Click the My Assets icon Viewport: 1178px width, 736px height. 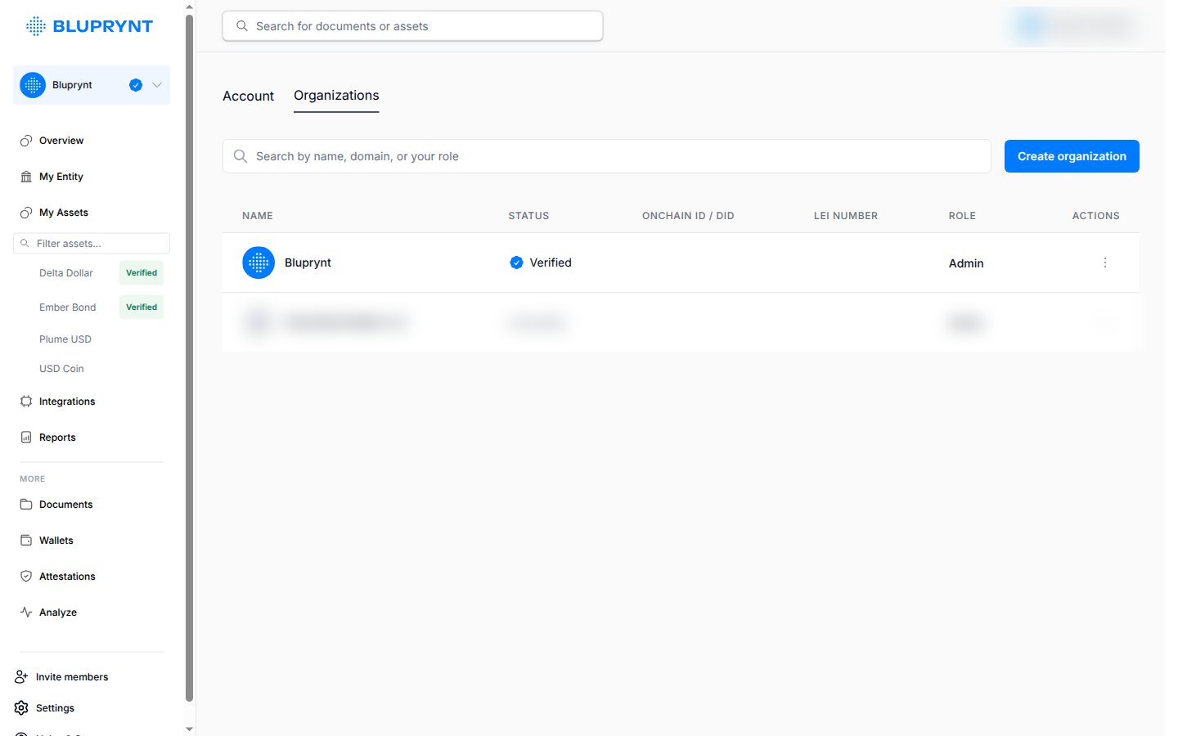pos(26,213)
